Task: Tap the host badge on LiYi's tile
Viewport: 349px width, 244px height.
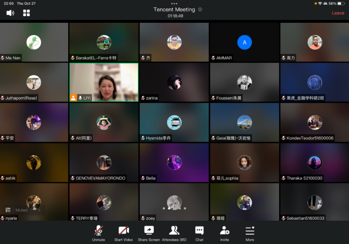Action: 73,98
